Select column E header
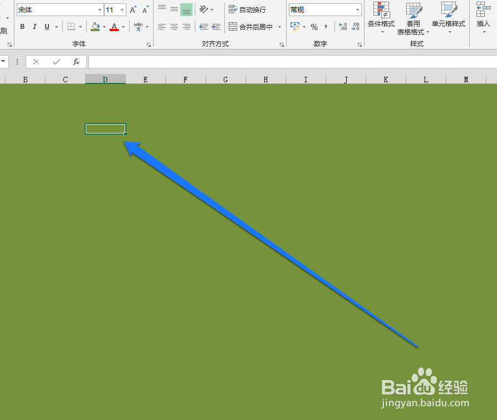 pos(145,80)
